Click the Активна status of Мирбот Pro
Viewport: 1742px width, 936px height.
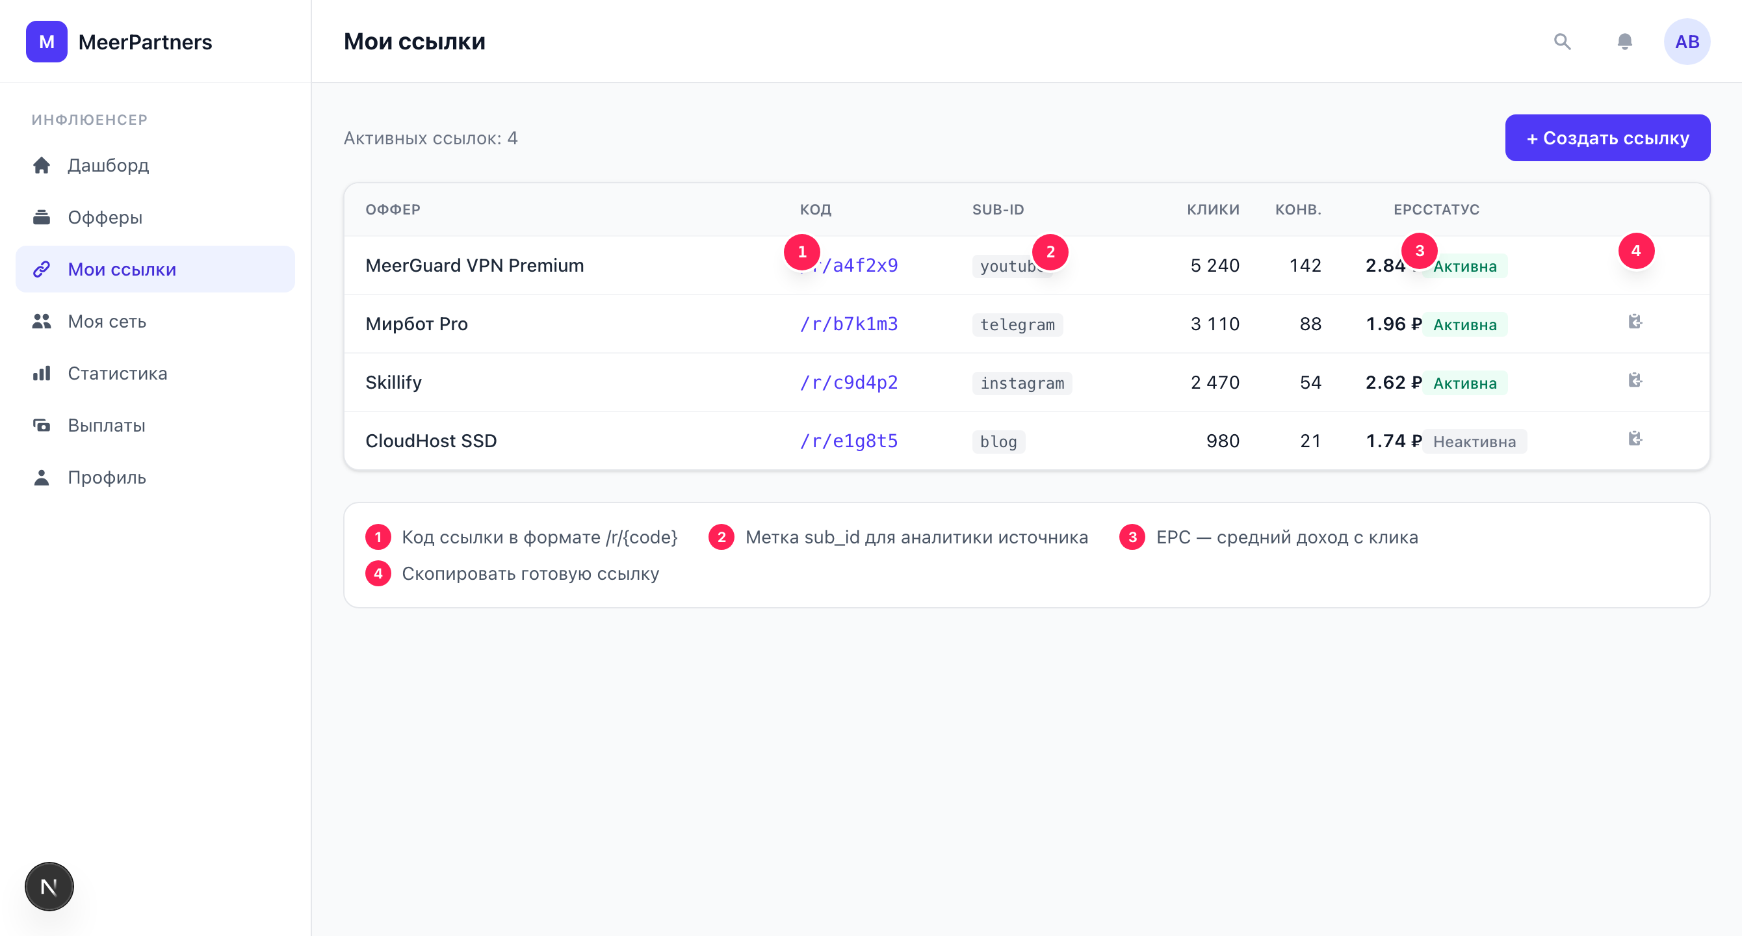pyautogui.click(x=1464, y=324)
